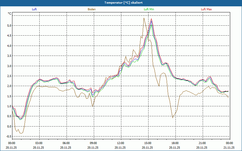
Task: Toggle the Luft Max legend label
Action: point(207,9)
